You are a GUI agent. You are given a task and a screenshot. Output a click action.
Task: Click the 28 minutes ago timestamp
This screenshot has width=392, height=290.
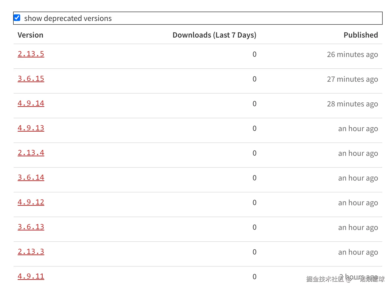pos(352,104)
